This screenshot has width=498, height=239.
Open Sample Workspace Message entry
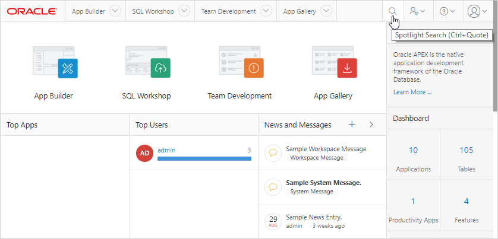point(326,149)
